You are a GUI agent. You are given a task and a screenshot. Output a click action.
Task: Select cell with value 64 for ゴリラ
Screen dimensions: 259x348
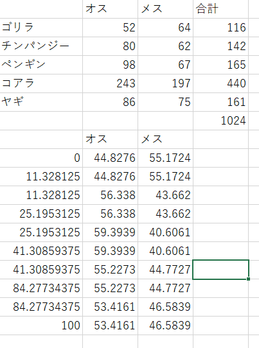tap(165, 28)
